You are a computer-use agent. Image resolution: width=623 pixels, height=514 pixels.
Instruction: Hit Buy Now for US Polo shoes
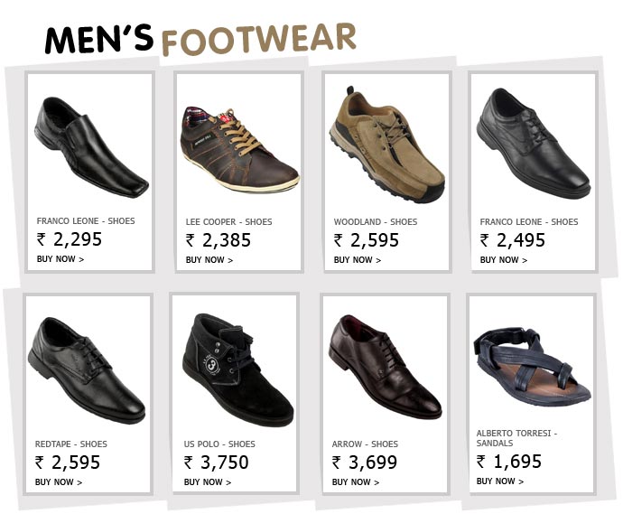tap(208, 482)
